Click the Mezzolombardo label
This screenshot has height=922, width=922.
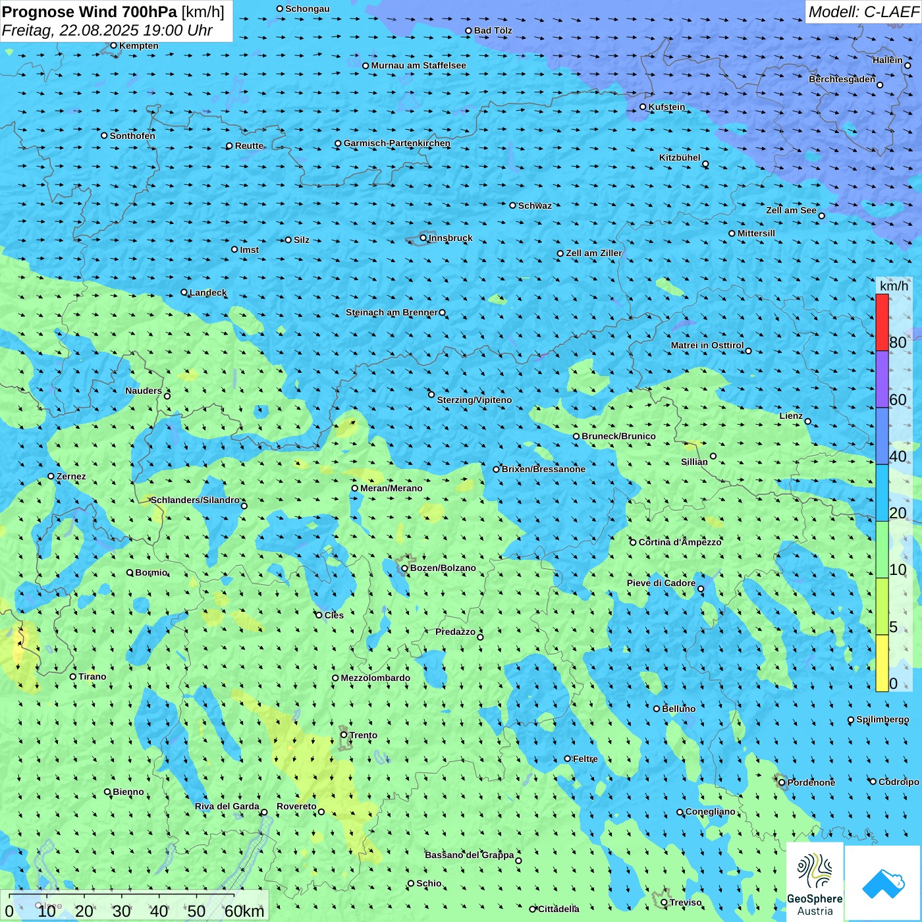[x=375, y=678]
